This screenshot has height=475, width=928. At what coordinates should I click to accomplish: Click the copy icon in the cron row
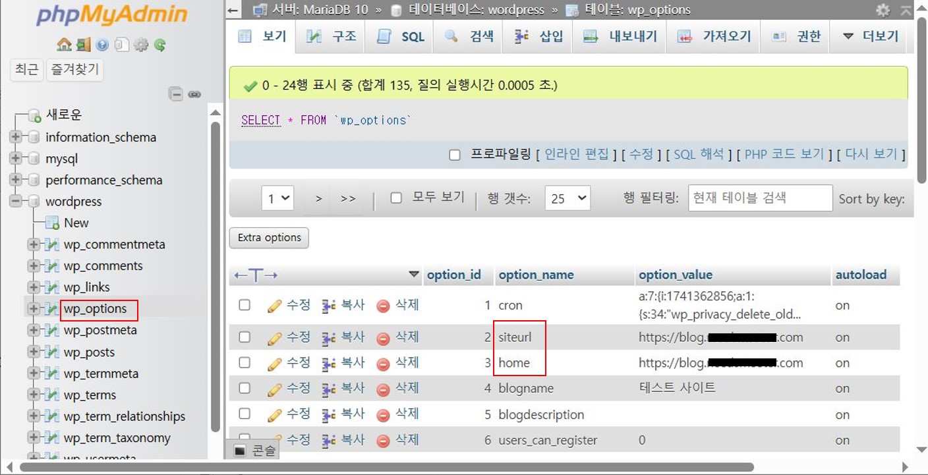click(329, 306)
